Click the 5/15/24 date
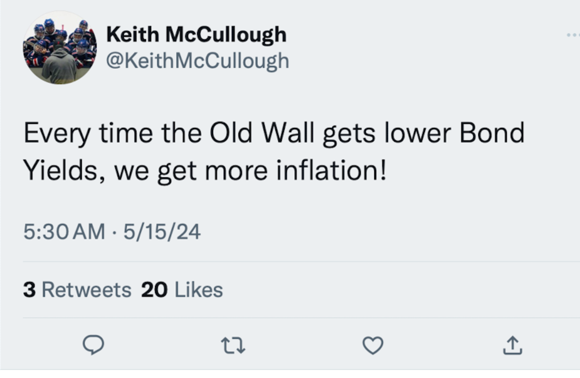This screenshot has height=378, width=580. (x=162, y=232)
